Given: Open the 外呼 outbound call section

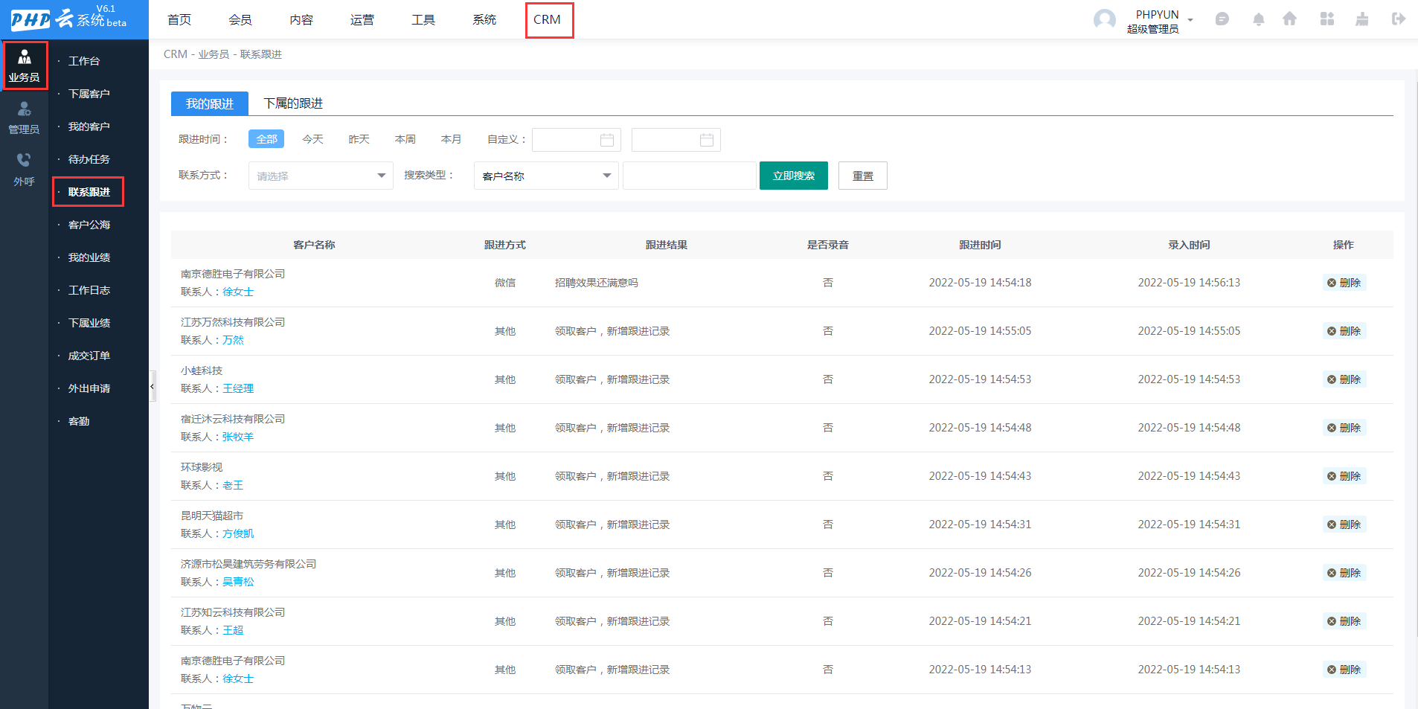Looking at the screenshot, I should tap(24, 170).
